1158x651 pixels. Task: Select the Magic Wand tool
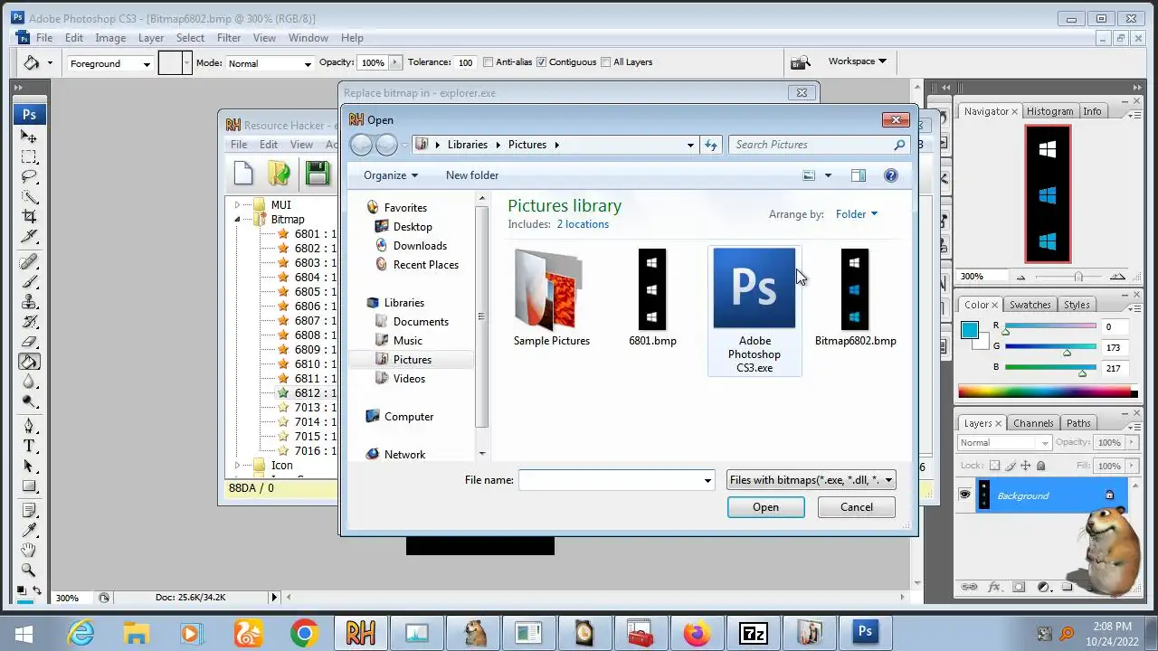[x=29, y=197]
